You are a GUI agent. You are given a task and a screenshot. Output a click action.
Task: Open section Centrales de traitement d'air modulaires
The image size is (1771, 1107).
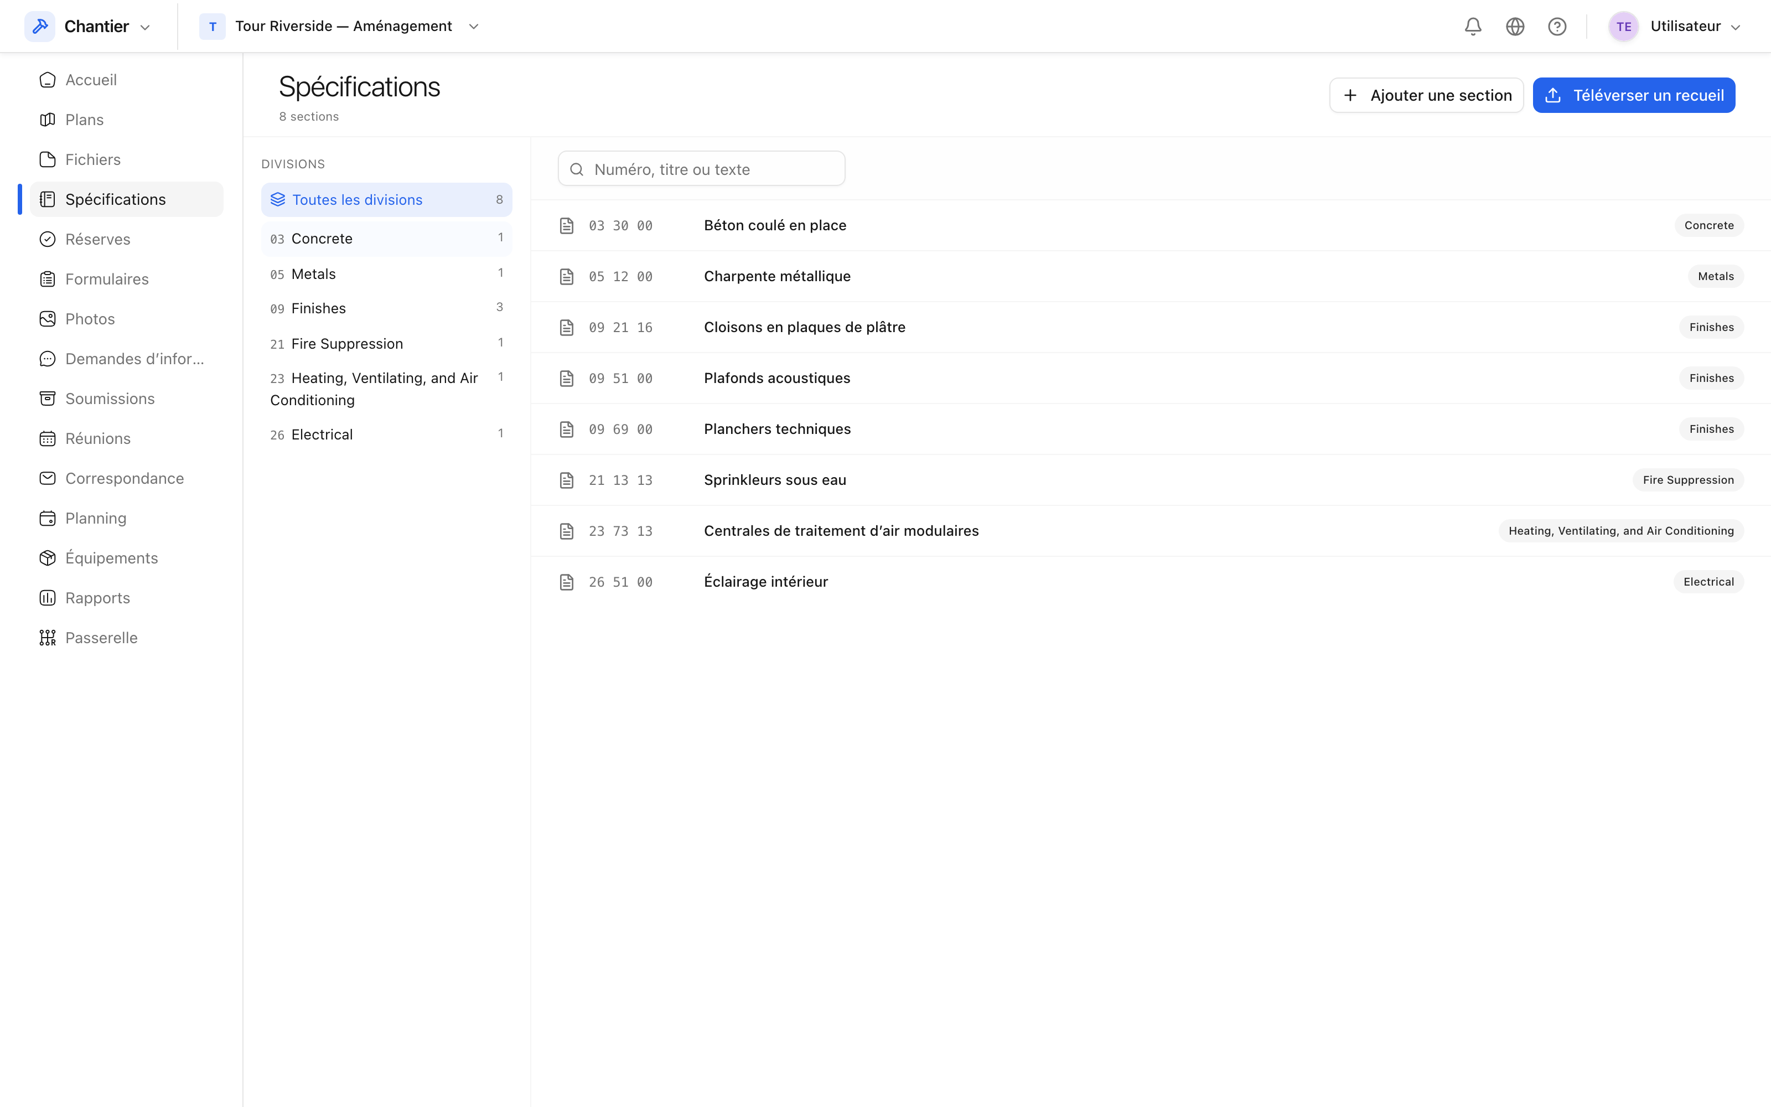point(1151,531)
